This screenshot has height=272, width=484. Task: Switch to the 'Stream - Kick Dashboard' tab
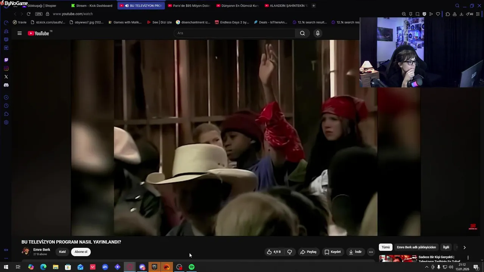92,6
